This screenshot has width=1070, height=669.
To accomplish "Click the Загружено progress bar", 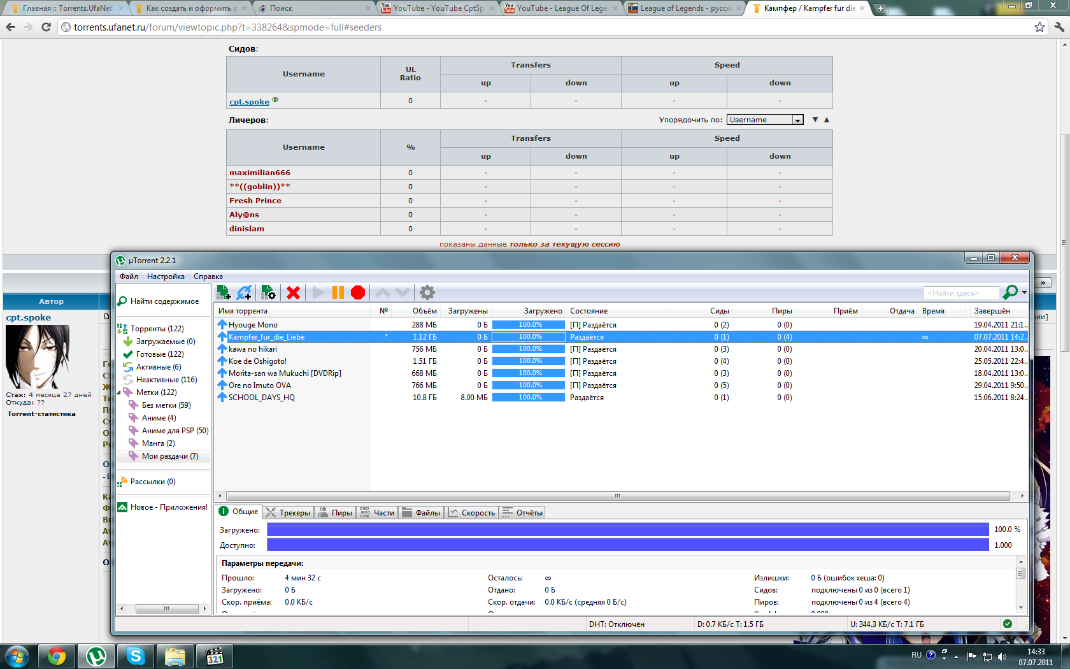I will pos(627,529).
